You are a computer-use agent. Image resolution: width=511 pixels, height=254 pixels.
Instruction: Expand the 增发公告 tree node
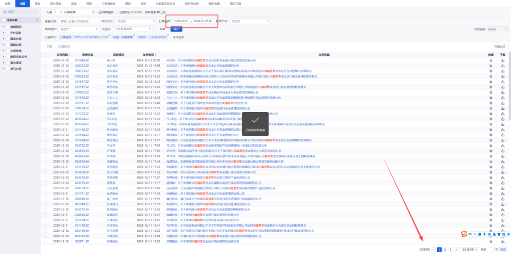(3, 38)
